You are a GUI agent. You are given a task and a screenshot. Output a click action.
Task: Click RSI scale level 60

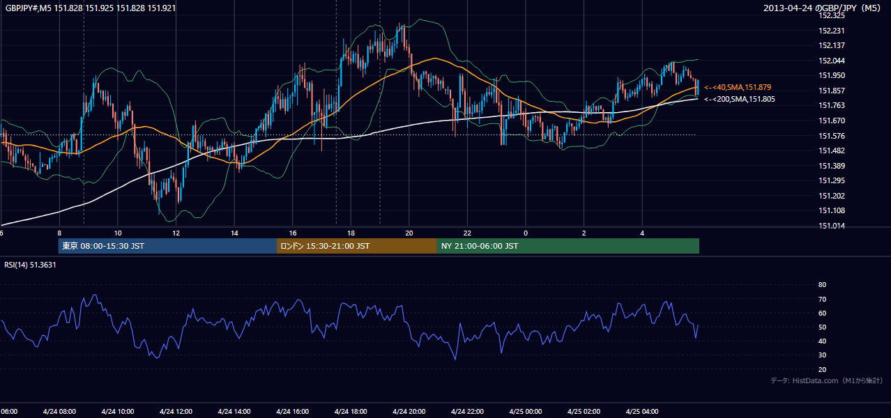pyautogui.click(x=822, y=313)
